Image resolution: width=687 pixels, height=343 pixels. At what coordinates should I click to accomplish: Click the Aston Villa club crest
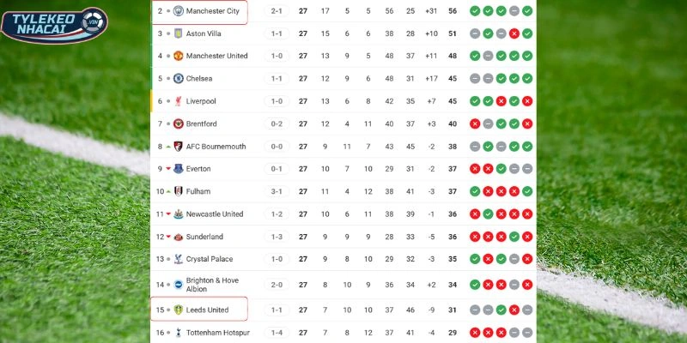point(179,33)
